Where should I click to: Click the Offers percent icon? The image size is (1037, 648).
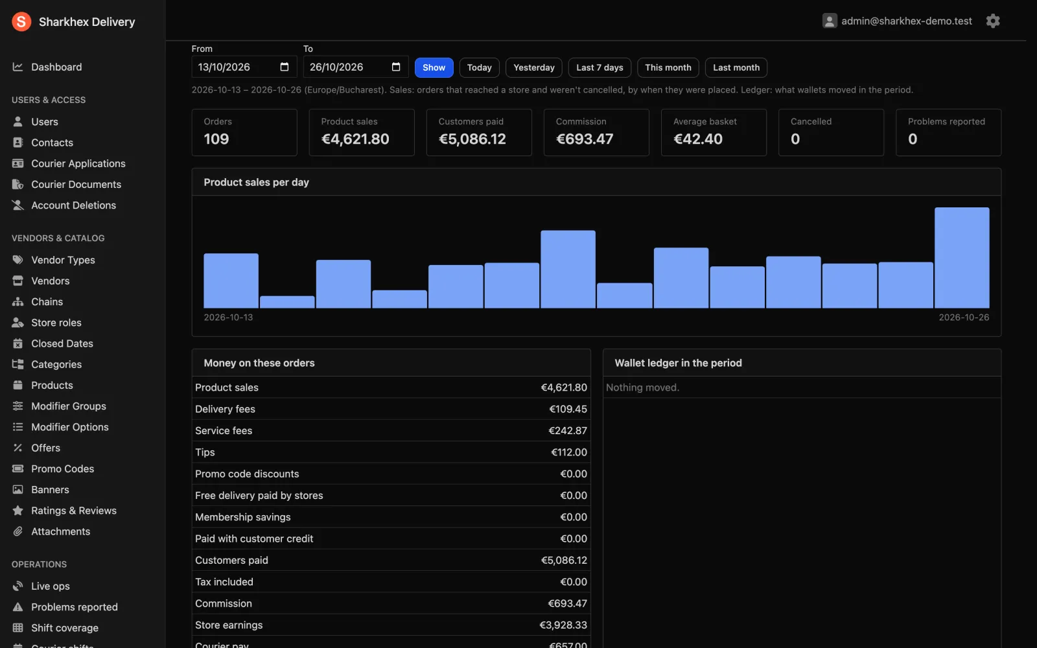click(17, 448)
